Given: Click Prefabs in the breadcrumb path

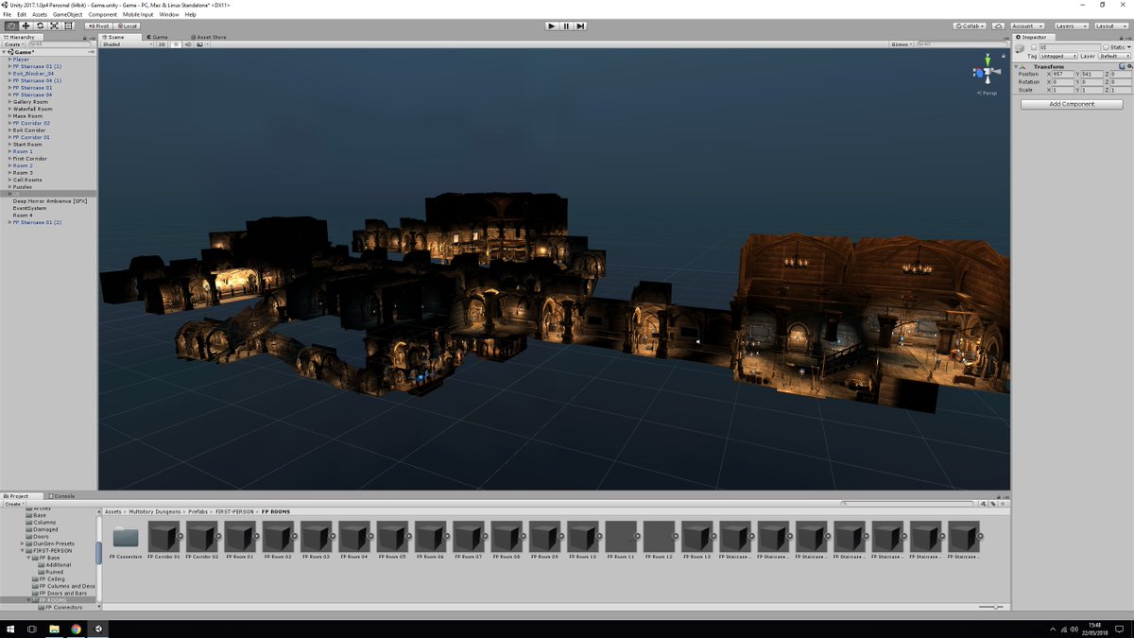Looking at the screenshot, I should (198, 511).
